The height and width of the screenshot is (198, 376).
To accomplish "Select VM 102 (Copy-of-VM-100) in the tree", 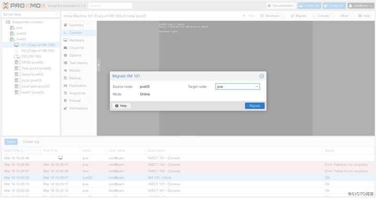I will point(38,51).
